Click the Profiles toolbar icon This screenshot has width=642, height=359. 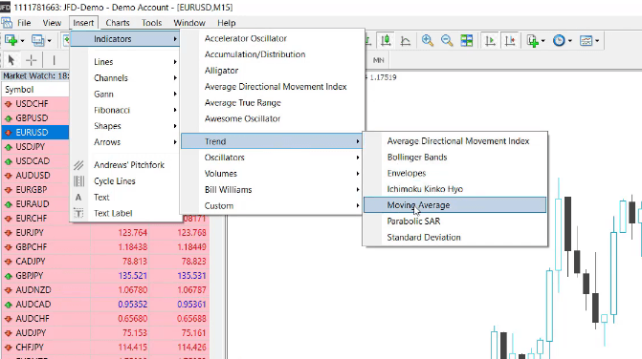pos(38,40)
